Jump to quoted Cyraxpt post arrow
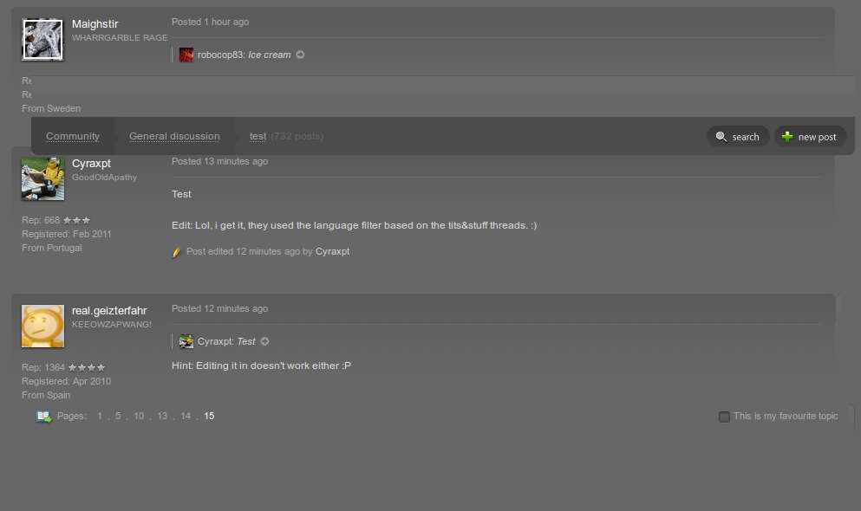 click(264, 341)
